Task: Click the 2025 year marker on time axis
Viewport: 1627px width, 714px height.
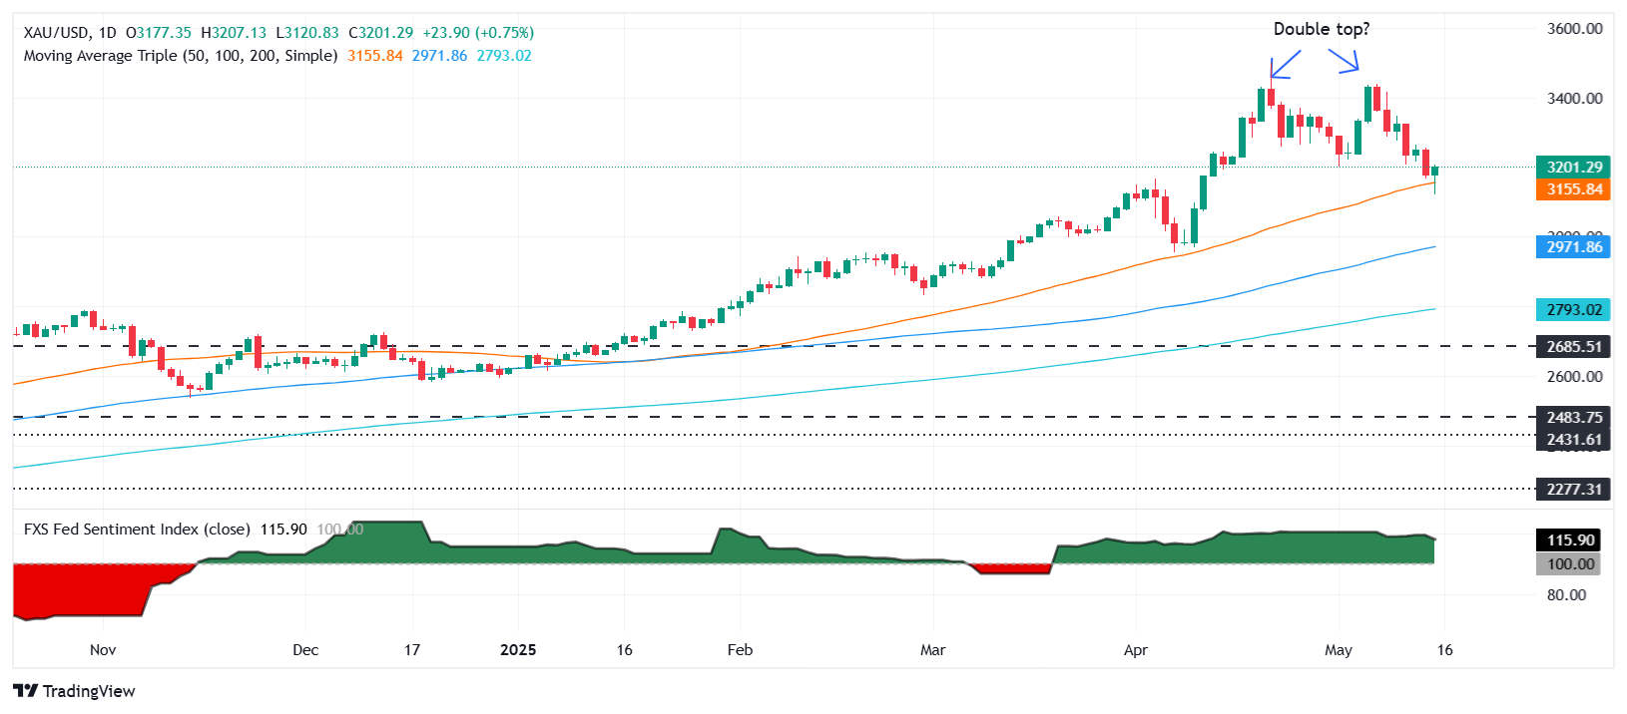Action: pyautogui.click(x=518, y=650)
